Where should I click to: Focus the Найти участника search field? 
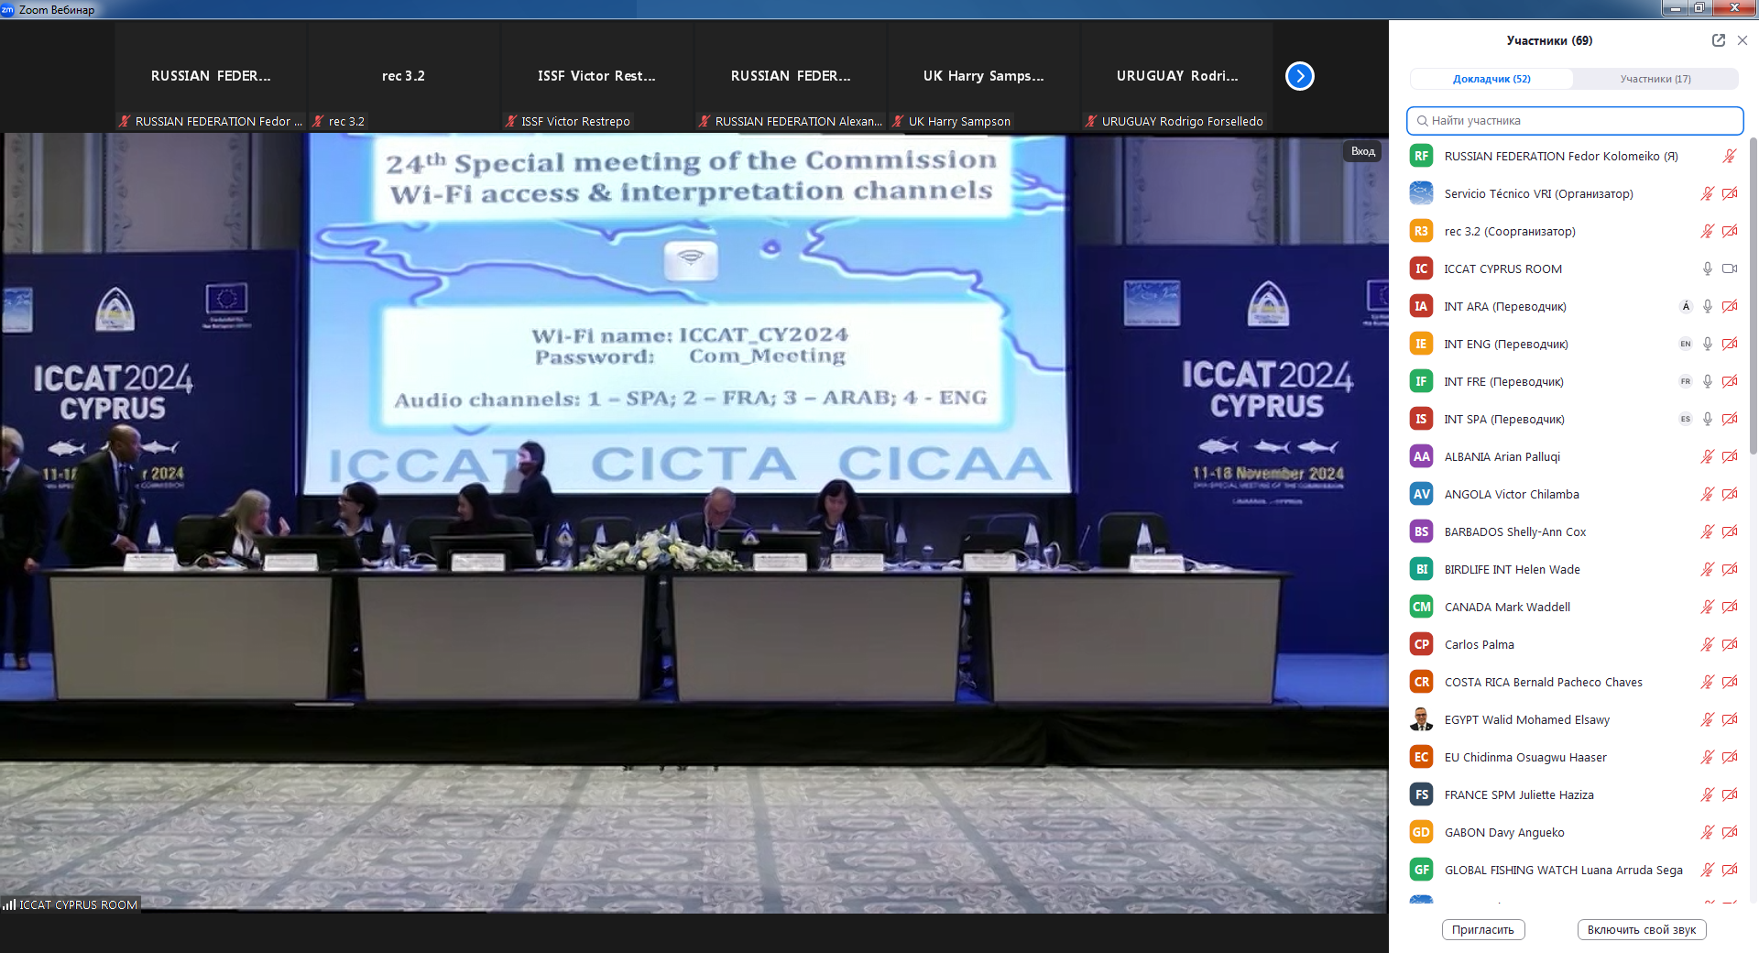point(1574,121)
